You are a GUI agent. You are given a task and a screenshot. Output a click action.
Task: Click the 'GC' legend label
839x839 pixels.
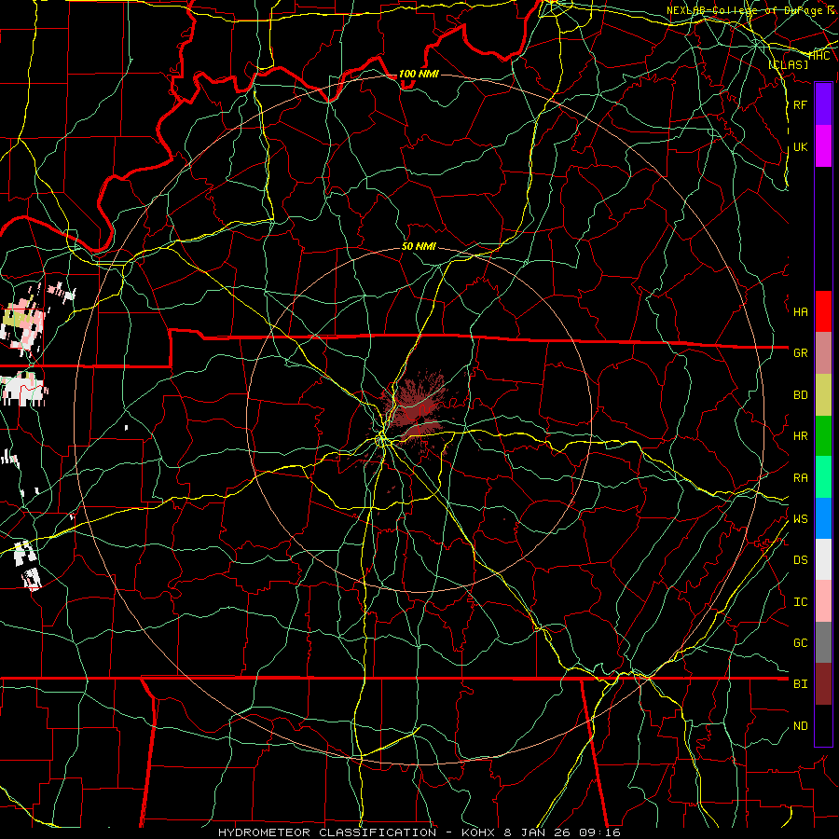800,643
